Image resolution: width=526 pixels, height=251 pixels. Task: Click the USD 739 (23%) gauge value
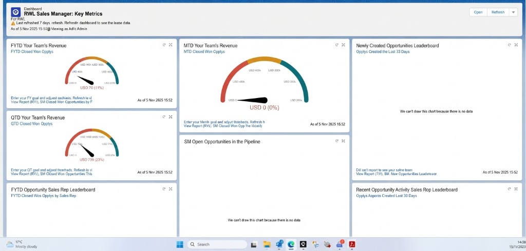point(92,160)
